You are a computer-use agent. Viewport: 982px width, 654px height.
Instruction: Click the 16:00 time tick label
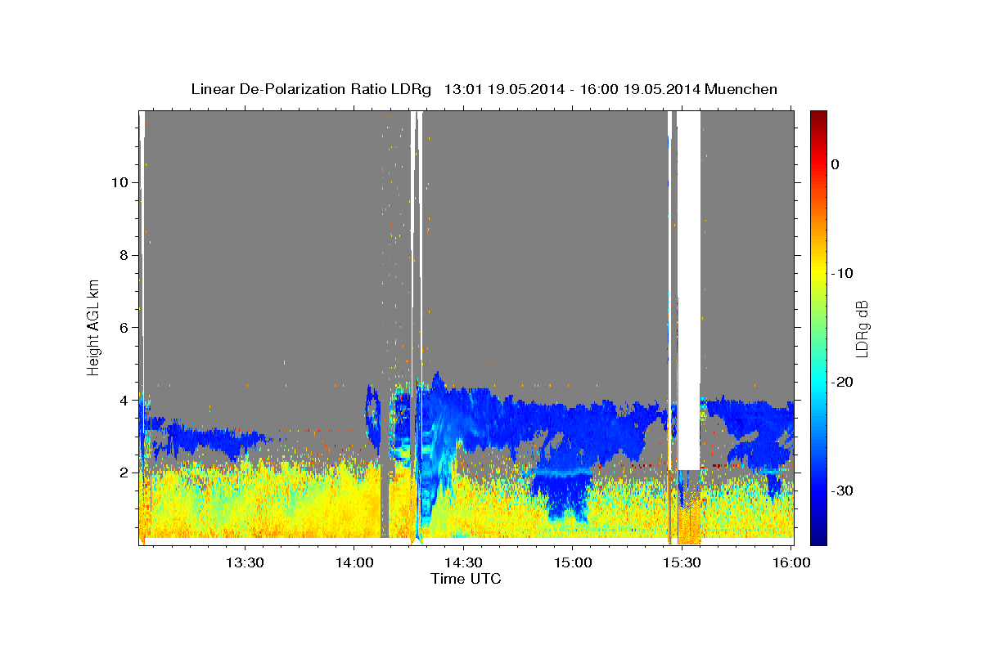(791, 562)
